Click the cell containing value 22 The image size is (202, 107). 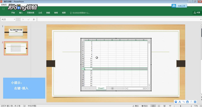pos(89,85)
